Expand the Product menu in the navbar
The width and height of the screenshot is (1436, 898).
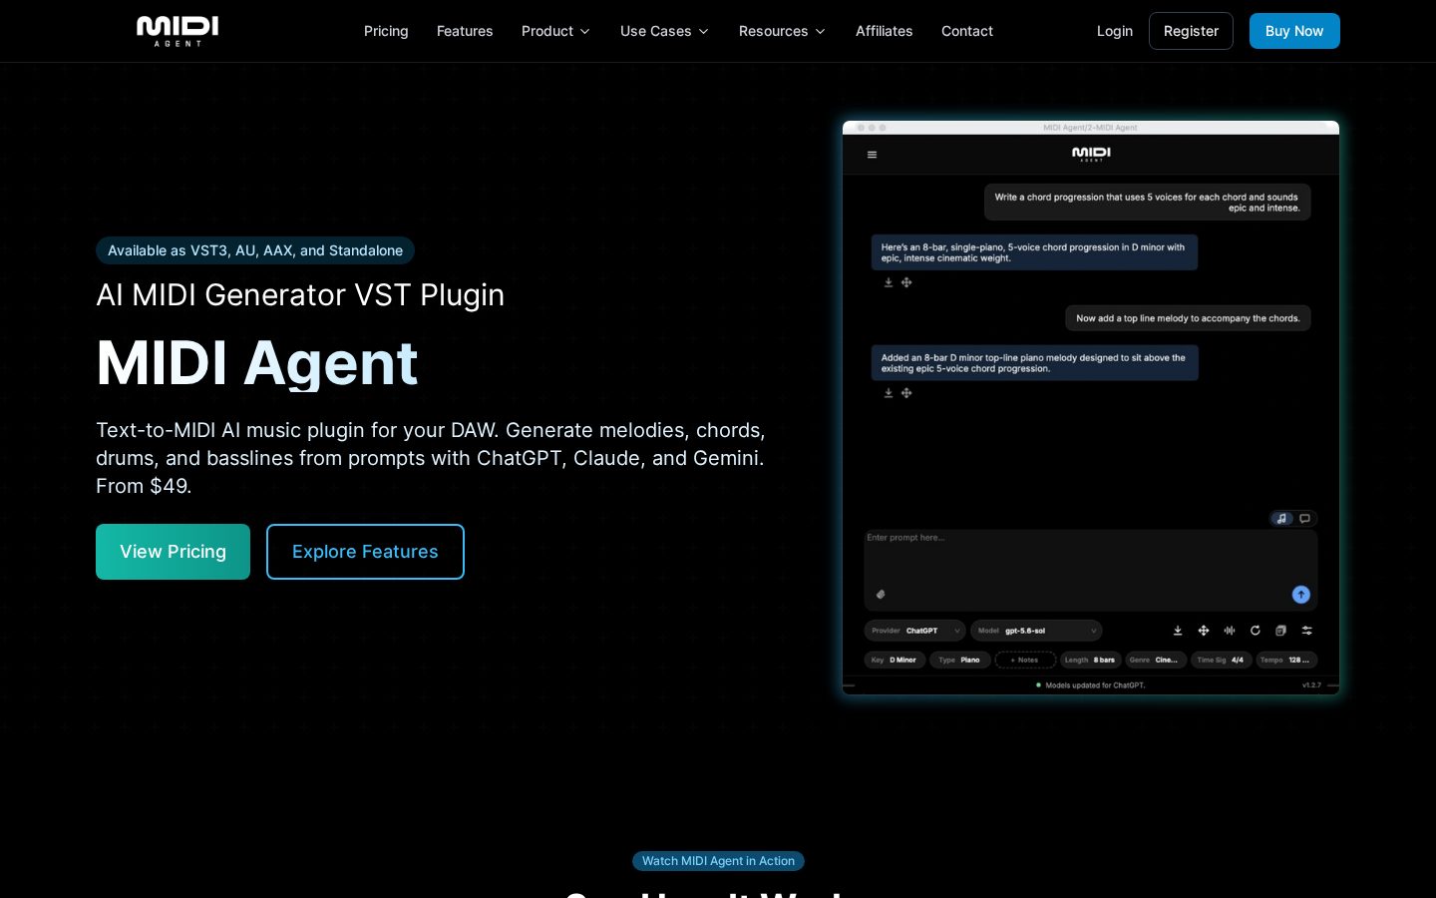(555, 31)
